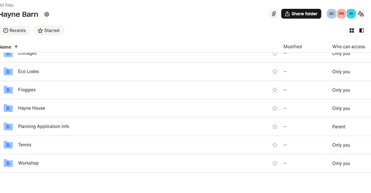The width and height of the screenshot is (371, 193).
Task: Toggle the details side panel icon
Action: pos(362,31)
